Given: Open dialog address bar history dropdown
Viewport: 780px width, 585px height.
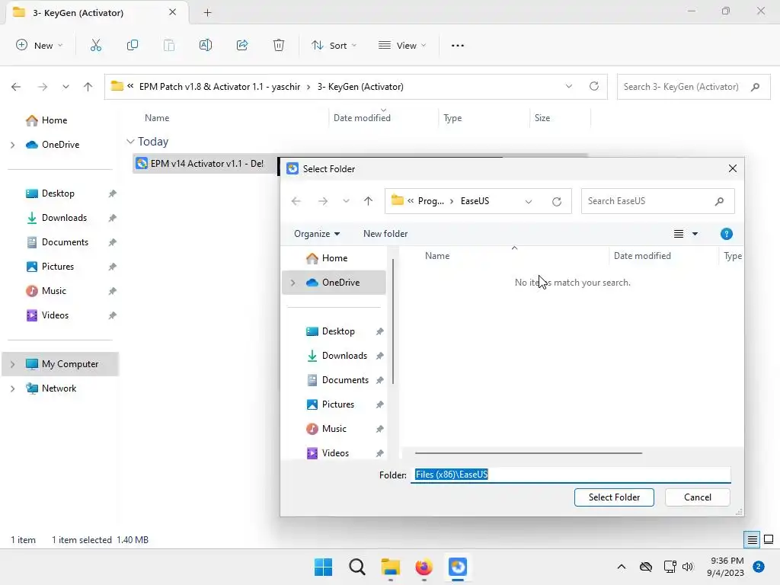Looking at the screenshot, I should point(529,201).
